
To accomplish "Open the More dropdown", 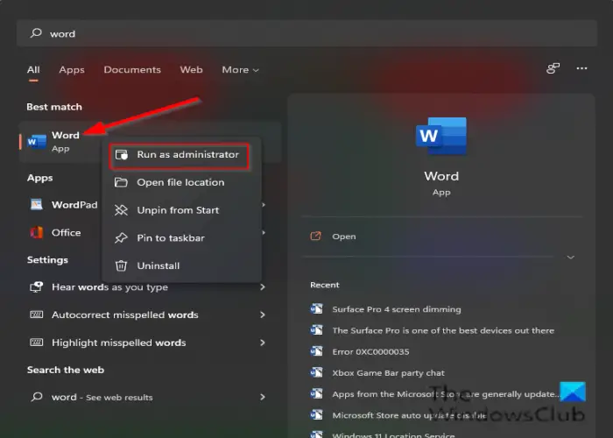I will click(240, 69).
